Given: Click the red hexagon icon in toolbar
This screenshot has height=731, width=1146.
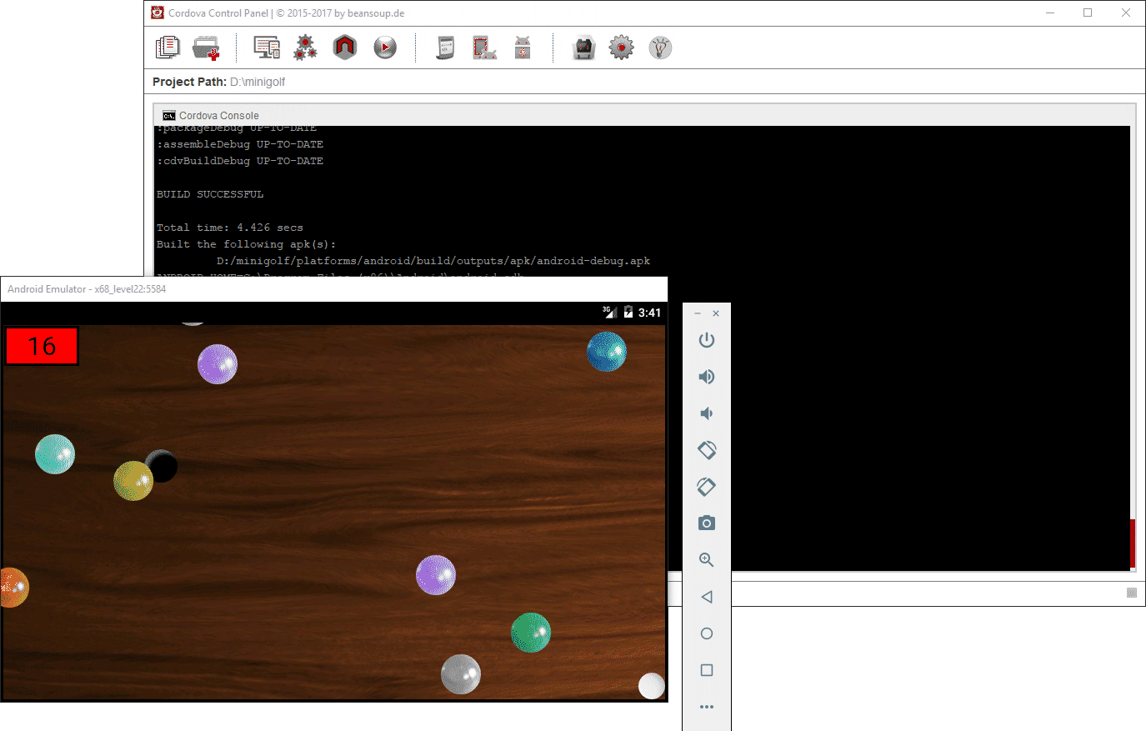Looking at the screenshot, I should (344, 48).
